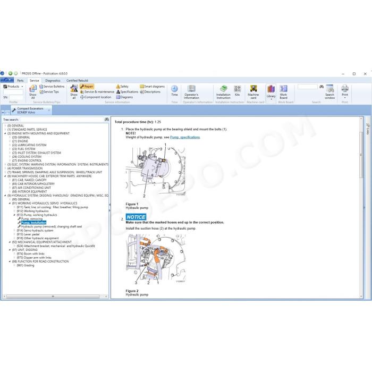Image resolution: width=372 pixels, height=372 pixels.
Task: Switch to the Service tab
Action: [35, 81]
